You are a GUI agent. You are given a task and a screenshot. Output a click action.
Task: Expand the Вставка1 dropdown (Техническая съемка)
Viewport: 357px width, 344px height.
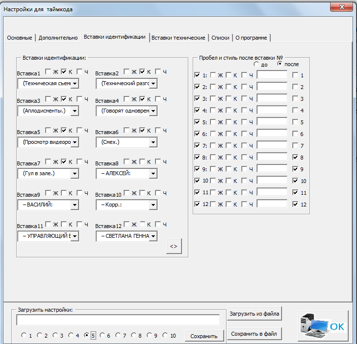[75, 84]
